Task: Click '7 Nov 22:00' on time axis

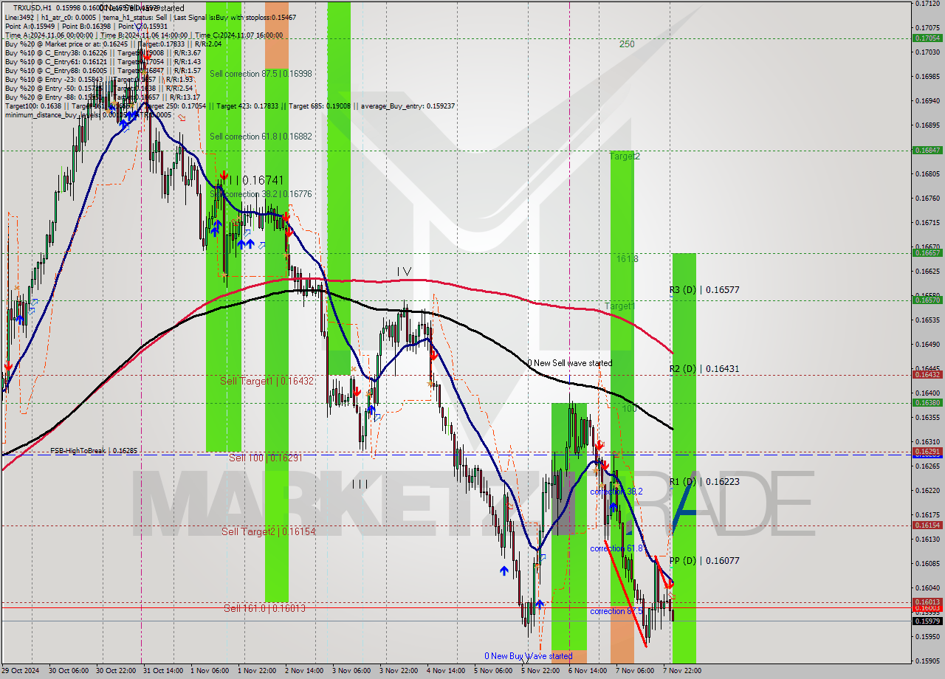Action: pos(683,671)
